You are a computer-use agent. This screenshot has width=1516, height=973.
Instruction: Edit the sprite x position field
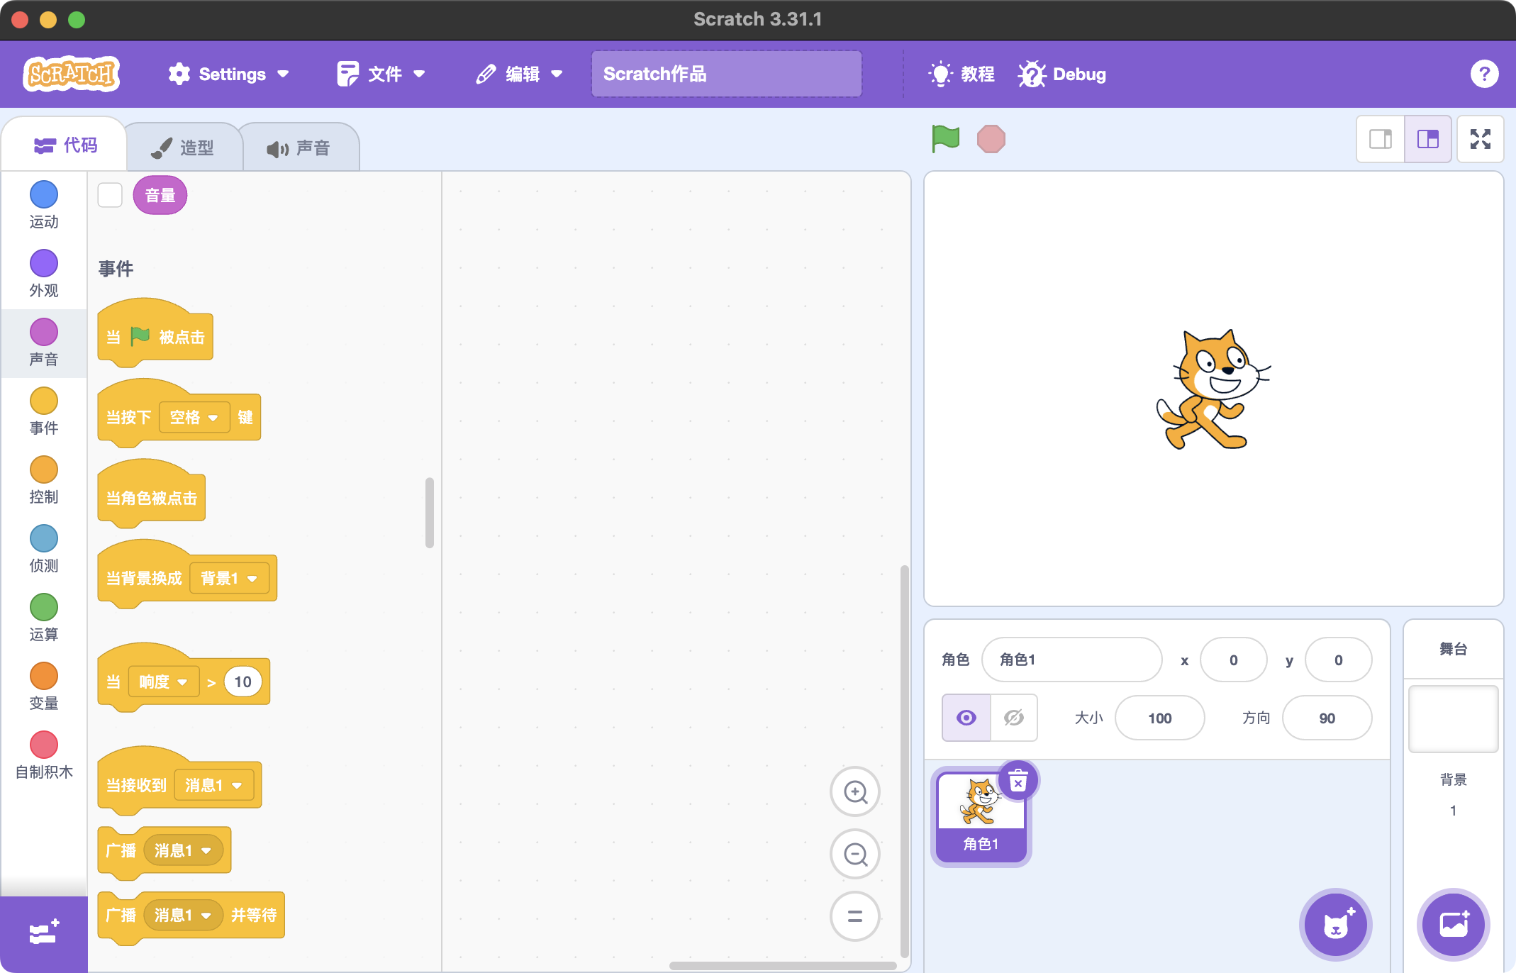[1233, 660]
